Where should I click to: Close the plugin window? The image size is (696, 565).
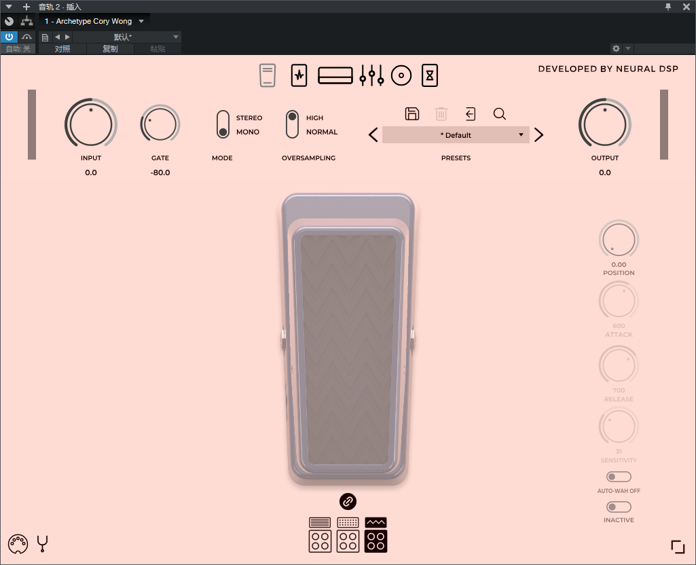click(686, 7)
